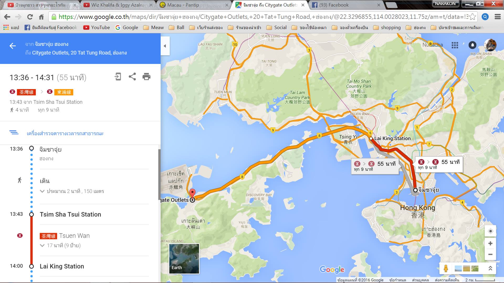Open the YouTube bookmark
This screenshot has width=504, height=283.
click(x=96, y=28)
